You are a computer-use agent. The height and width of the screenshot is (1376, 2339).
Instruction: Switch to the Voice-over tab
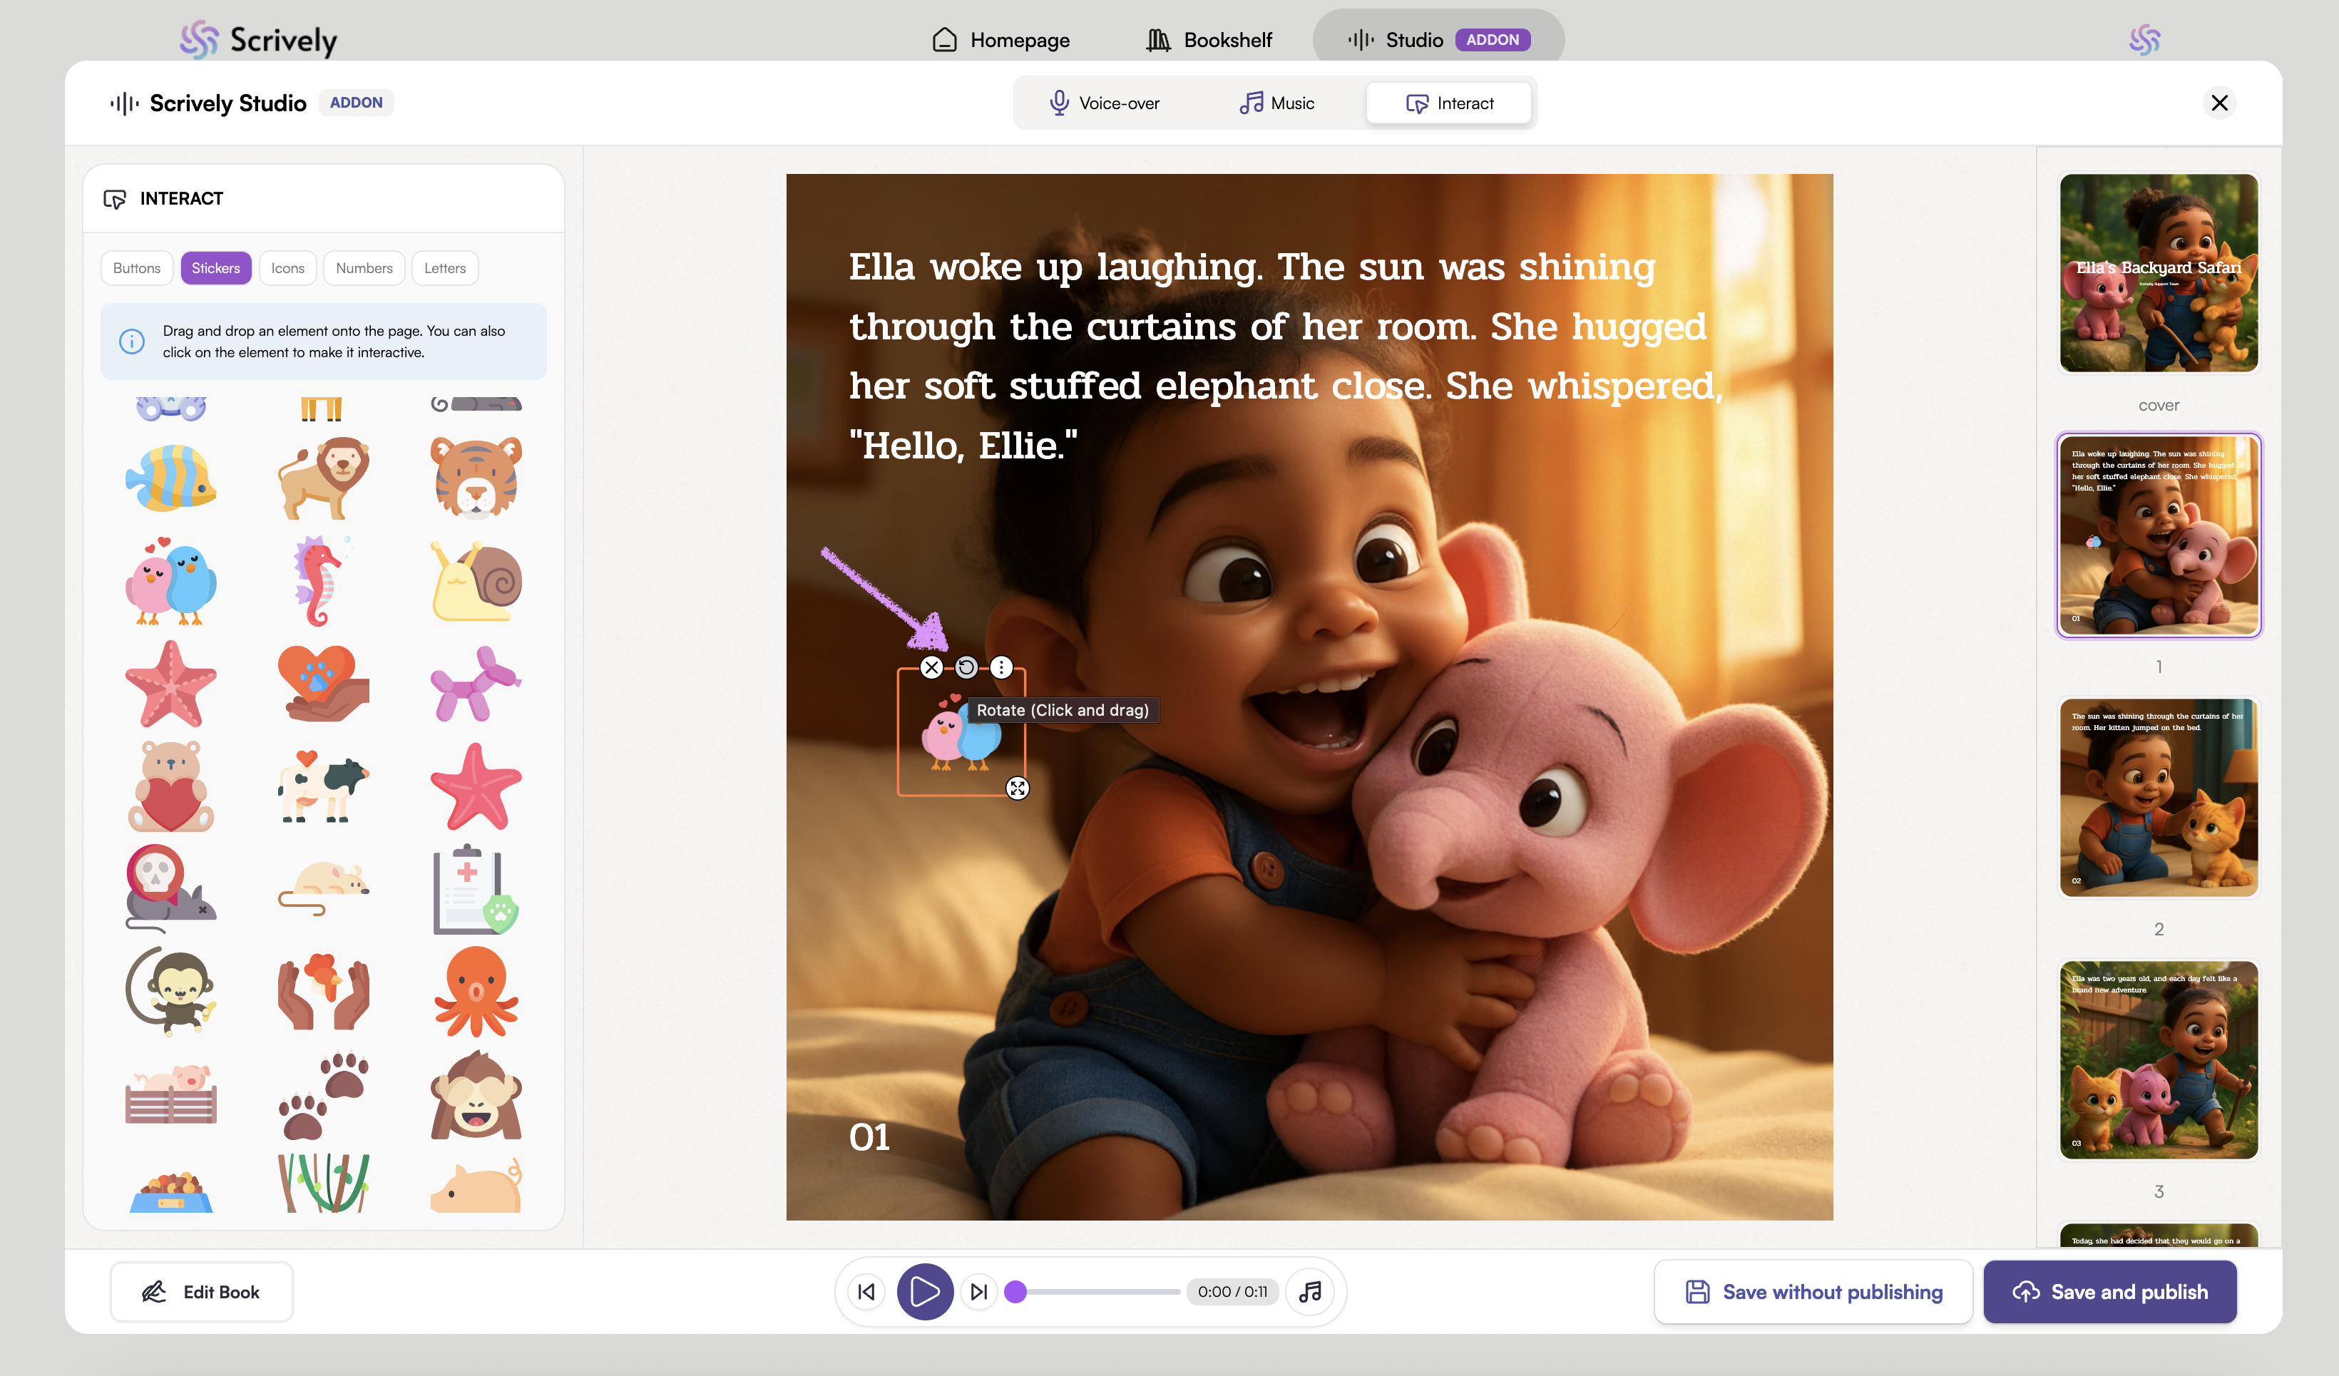[1105, 103]
